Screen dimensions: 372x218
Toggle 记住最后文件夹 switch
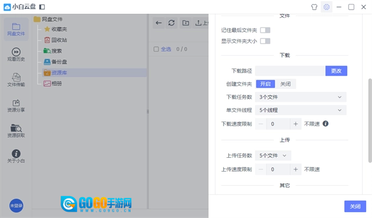(x=265, y=30)
